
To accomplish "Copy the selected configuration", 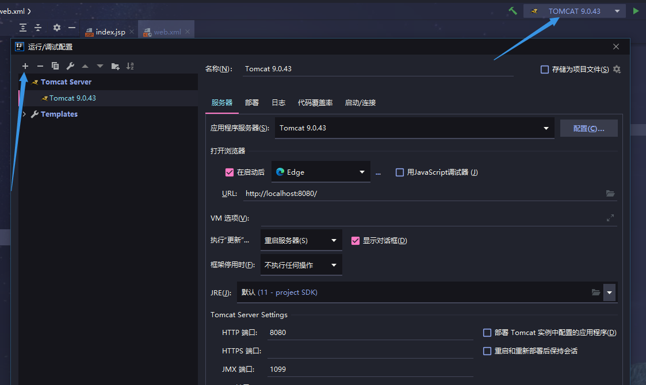I will tap(55, 66).
